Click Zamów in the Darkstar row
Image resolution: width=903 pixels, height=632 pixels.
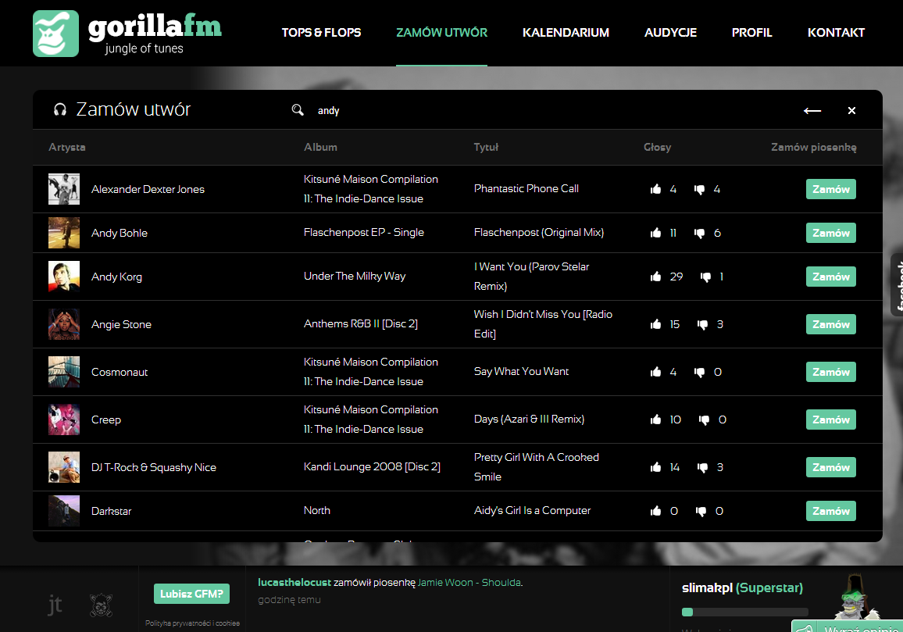[x=831, y=511]
